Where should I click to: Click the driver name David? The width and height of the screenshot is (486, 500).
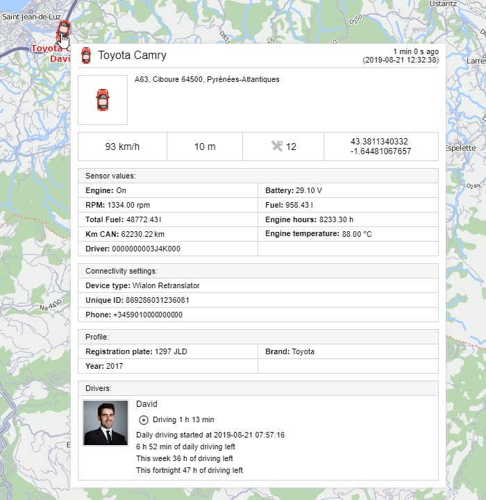[x=146, y=404]
